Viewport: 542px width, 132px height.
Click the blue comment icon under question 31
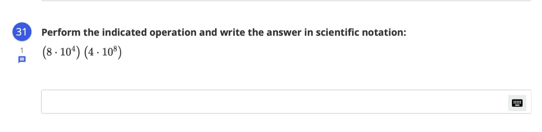22,60
